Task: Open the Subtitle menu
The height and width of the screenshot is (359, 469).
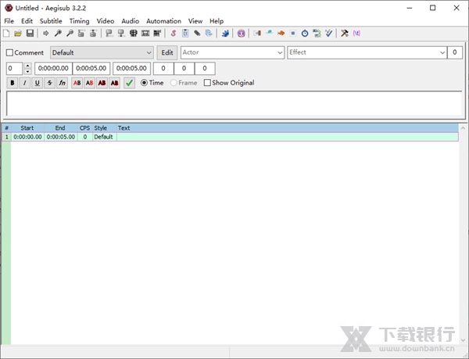Action: click(x=51, y=21)
